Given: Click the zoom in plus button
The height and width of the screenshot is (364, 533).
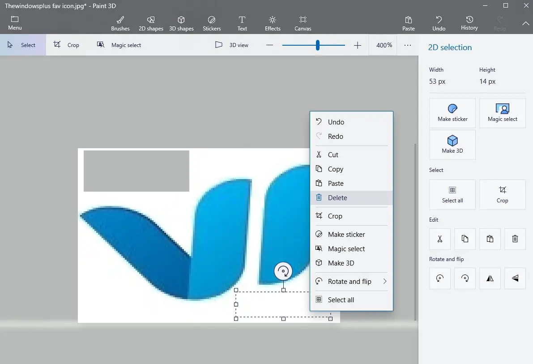Looking at the screenshot, I should click(357, 45).
